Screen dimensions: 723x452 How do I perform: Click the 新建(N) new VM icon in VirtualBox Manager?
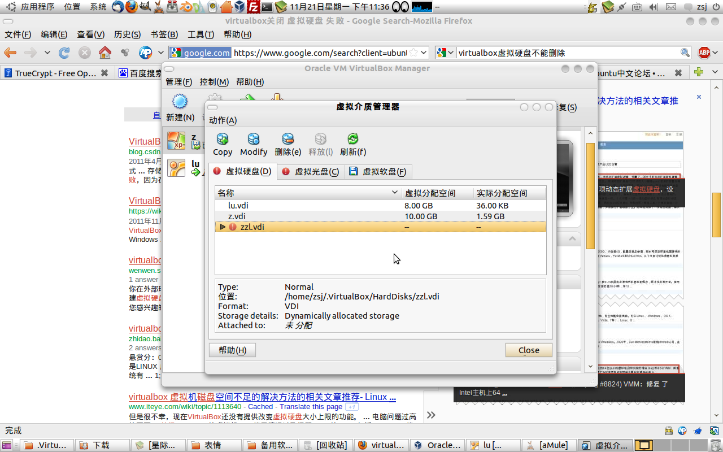tap(180, 102)
